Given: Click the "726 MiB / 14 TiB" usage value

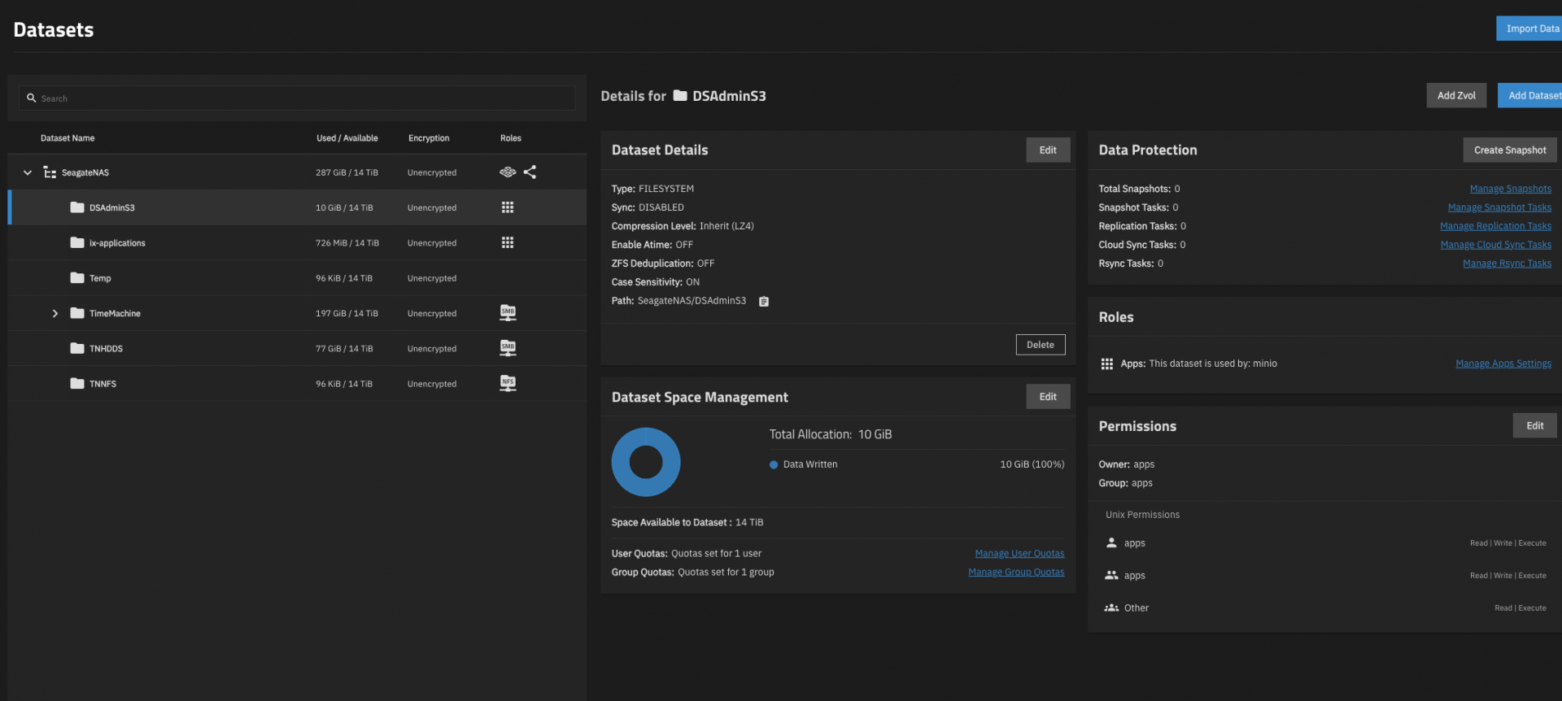Looking at the screenshot, I should pos(347,243).
